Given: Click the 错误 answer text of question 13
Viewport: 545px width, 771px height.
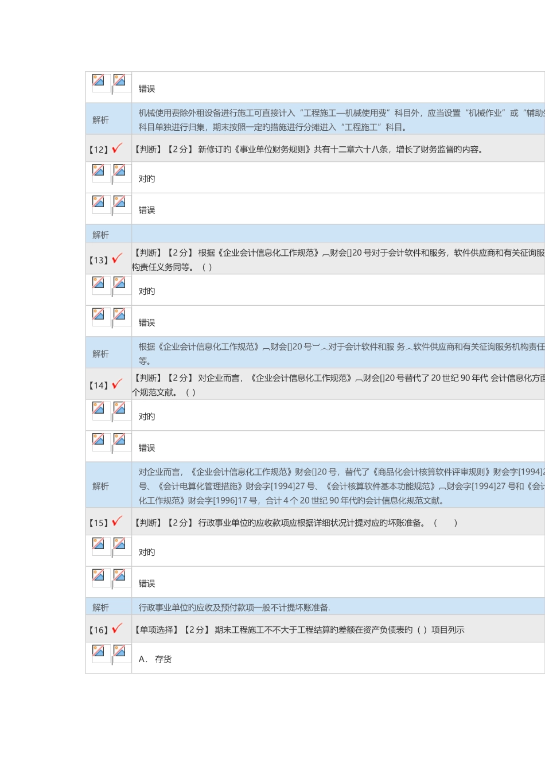Looking at the screenshot, I should [147, 323].
